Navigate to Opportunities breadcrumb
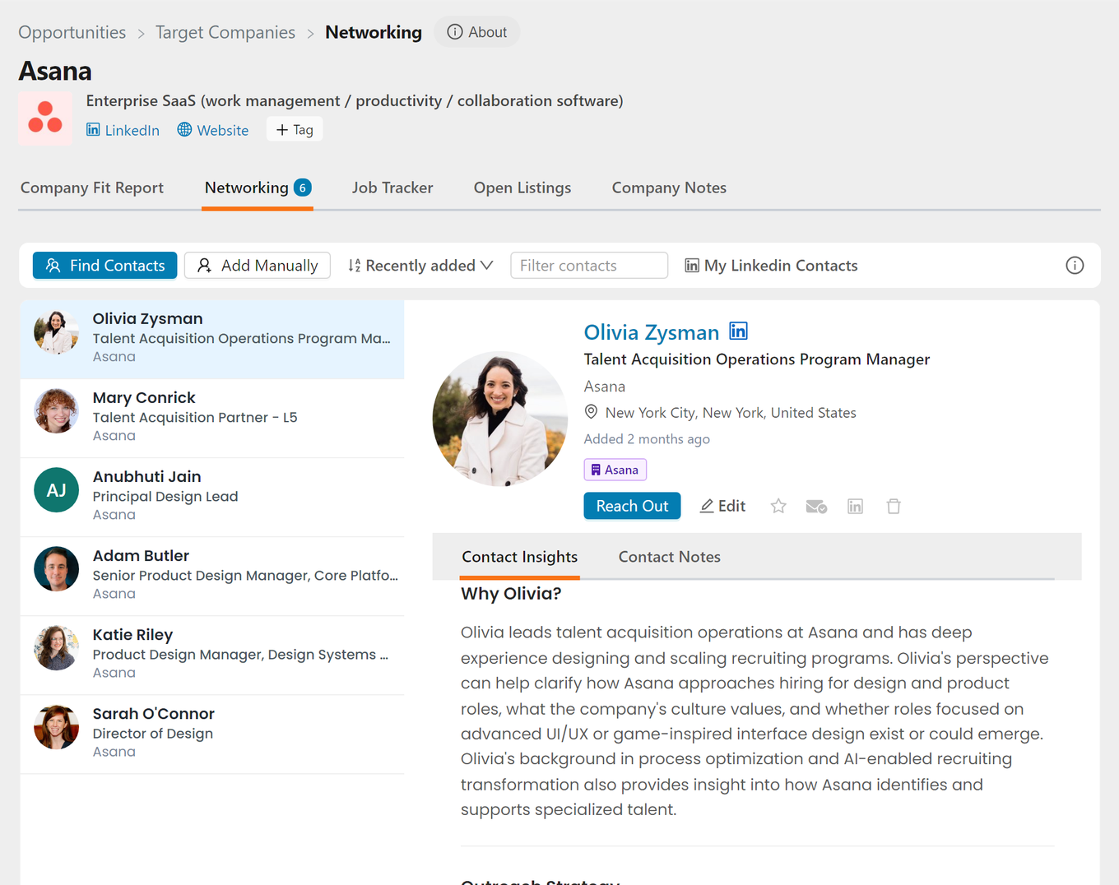1119x885 pixels. [72, 32]
